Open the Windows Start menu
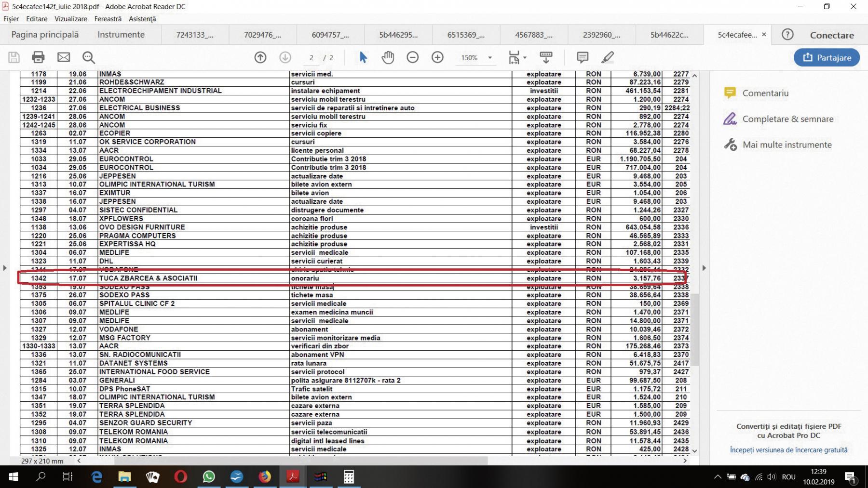868x488 pixels. pos(14,477)
